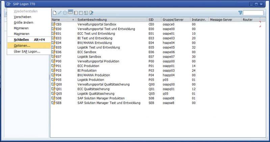Click the connection icon for E07
Image resolution: width=270 pixels, height=142 pixels.
click(x=53, y=57)
